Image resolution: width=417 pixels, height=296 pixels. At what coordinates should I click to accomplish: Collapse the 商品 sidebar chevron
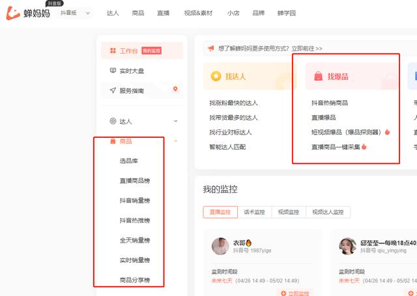click(175, 141)
